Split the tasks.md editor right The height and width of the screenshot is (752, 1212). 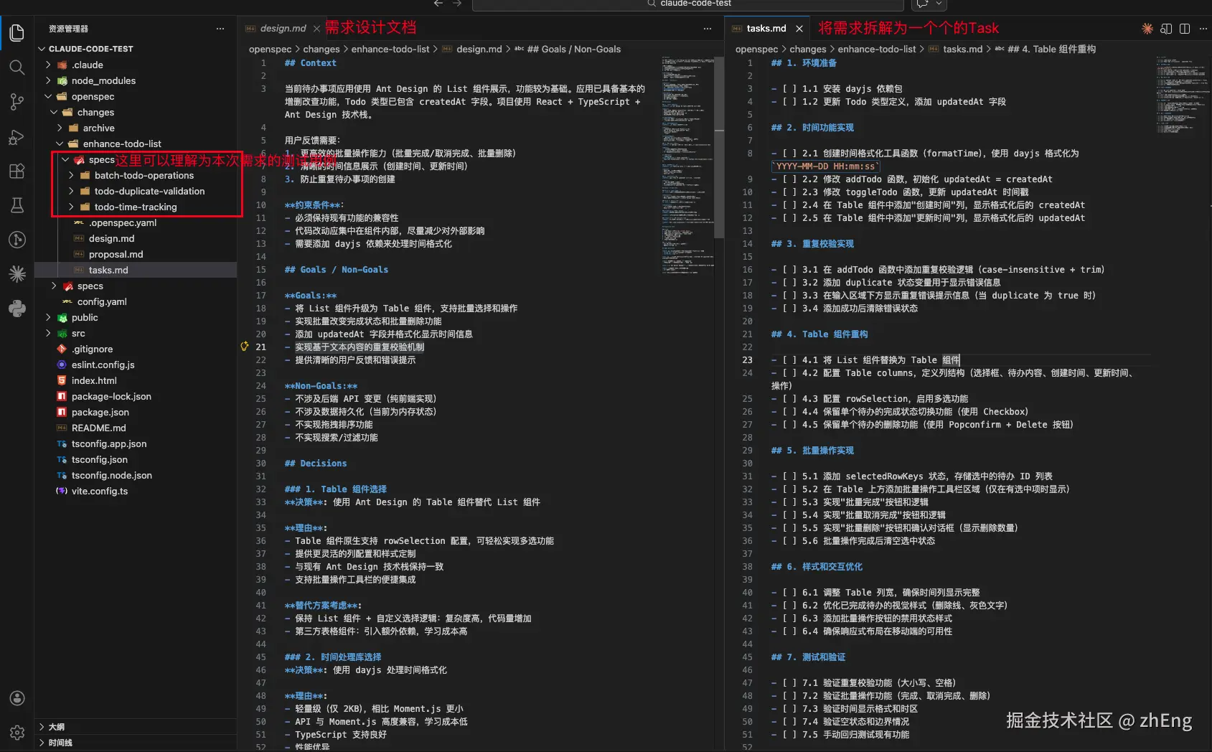(1185, 29)
